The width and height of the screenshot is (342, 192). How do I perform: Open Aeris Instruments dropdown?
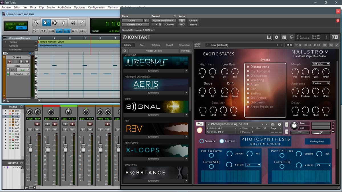click(186, 93)
